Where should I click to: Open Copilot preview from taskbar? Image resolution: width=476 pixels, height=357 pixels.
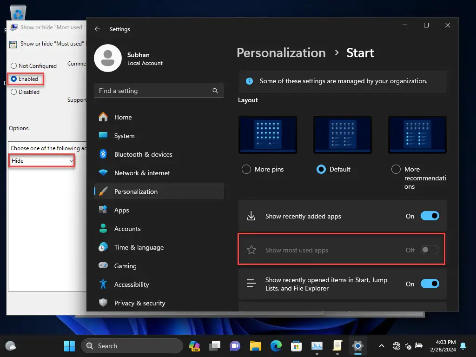tap(194, 346)
